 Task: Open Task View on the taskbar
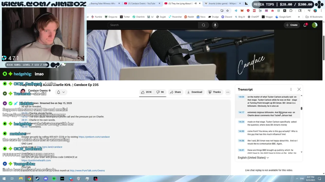click(12, 179)
